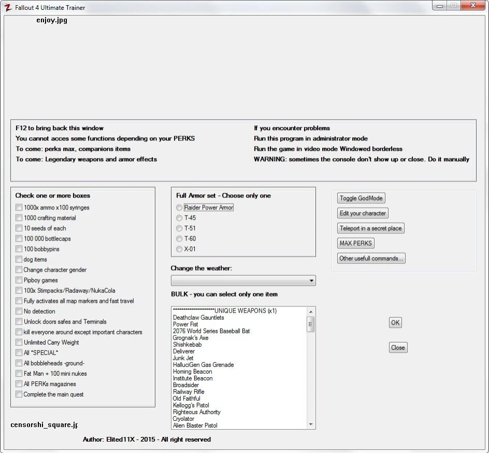Enable kill everyone around except important characters
Viewport: 489px width, 453px height.
[19, 332]
